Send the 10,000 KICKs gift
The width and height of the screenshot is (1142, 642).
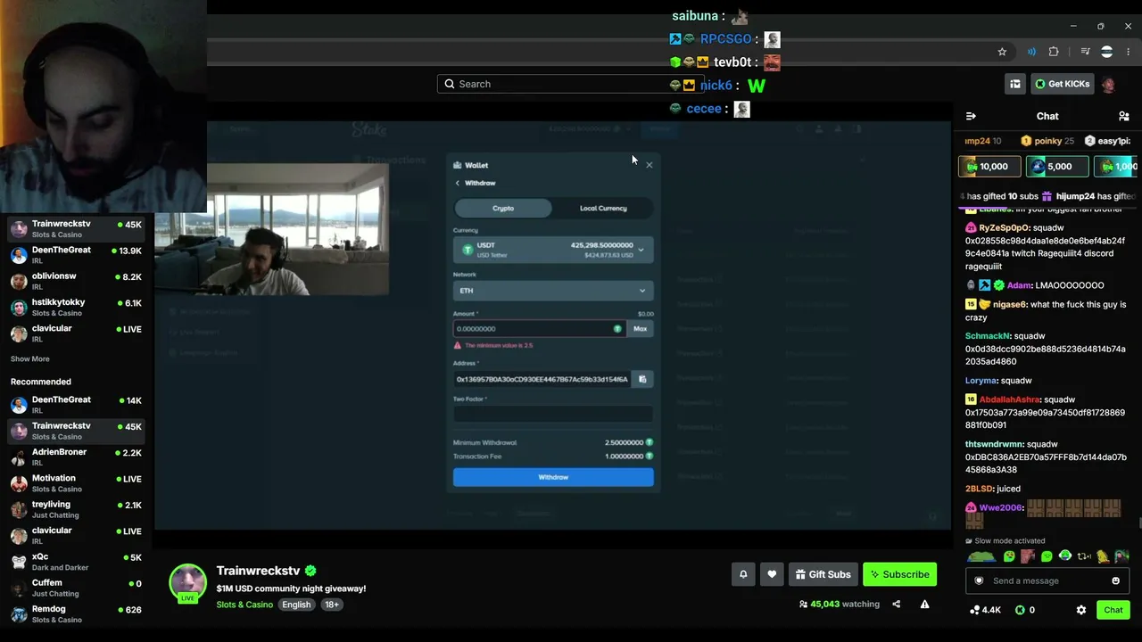(988, 167)
